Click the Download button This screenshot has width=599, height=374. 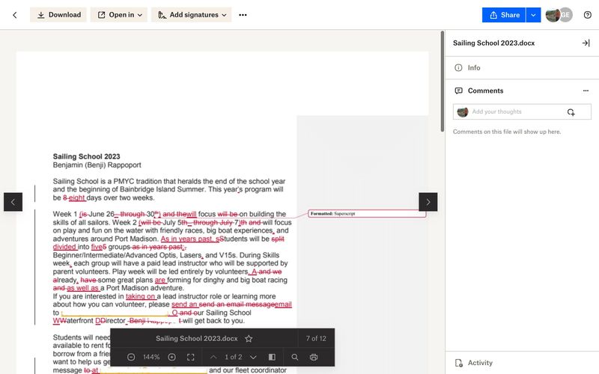pyautogui.click(x=58, y=15)
